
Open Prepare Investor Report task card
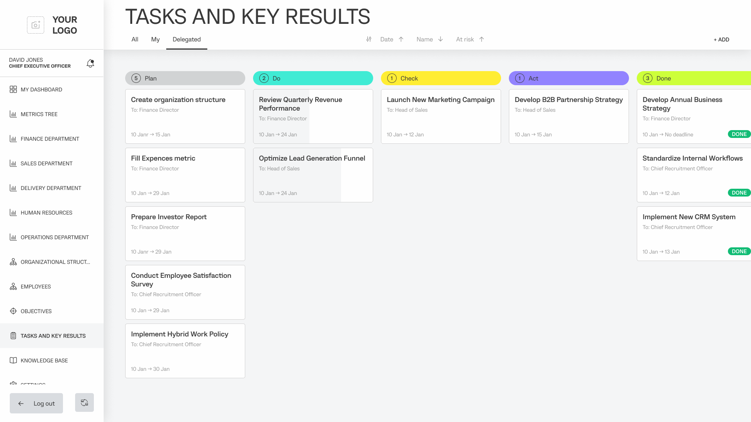185,234
